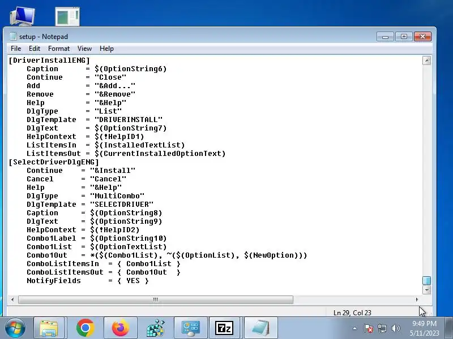Viewport: 453px width, 339px height.
Task: Open the Edit menu
Action: (35, 49)
